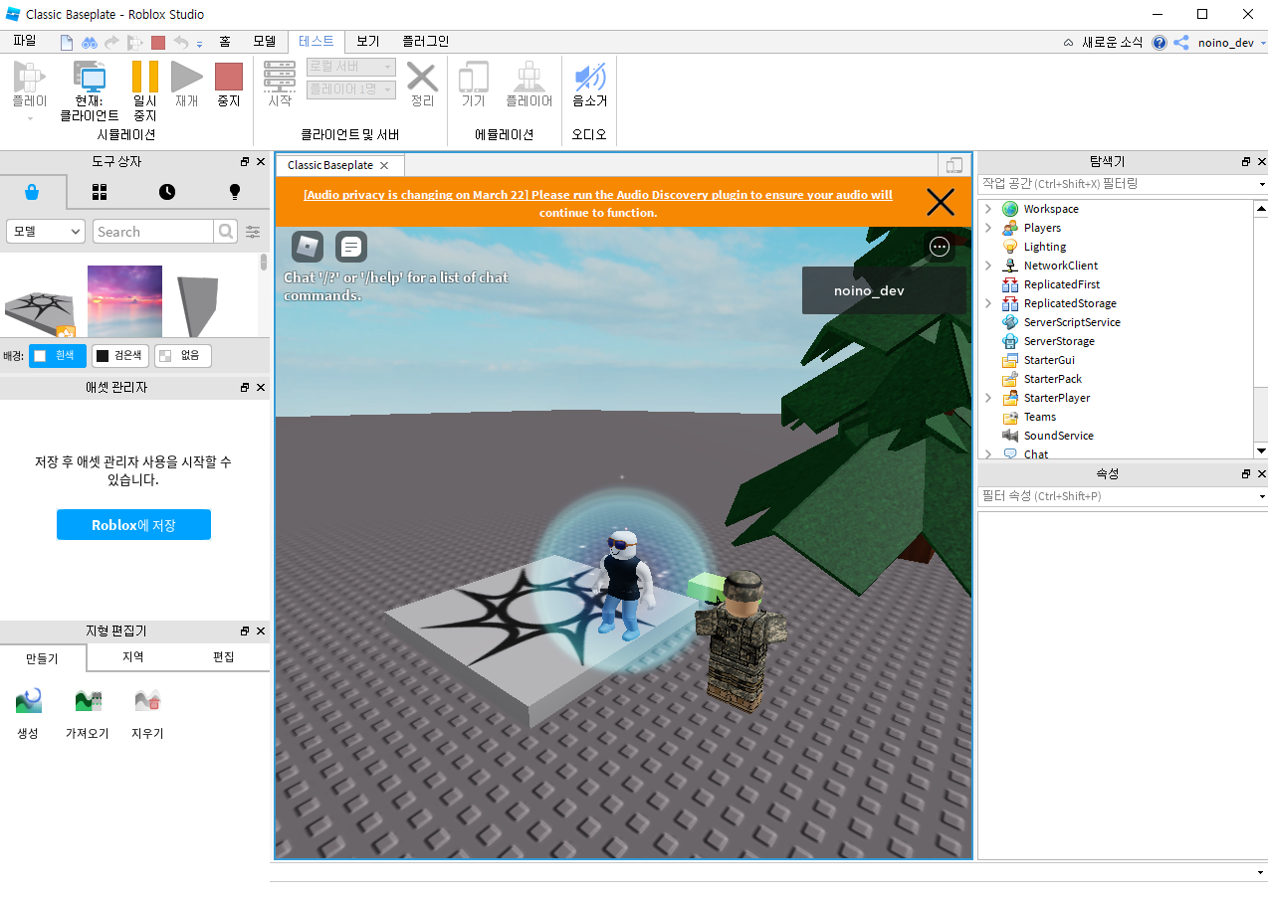Expand the ReplicatedStorage node in explorer
This screenshot has height=900, width=1268.
[988, 303]
